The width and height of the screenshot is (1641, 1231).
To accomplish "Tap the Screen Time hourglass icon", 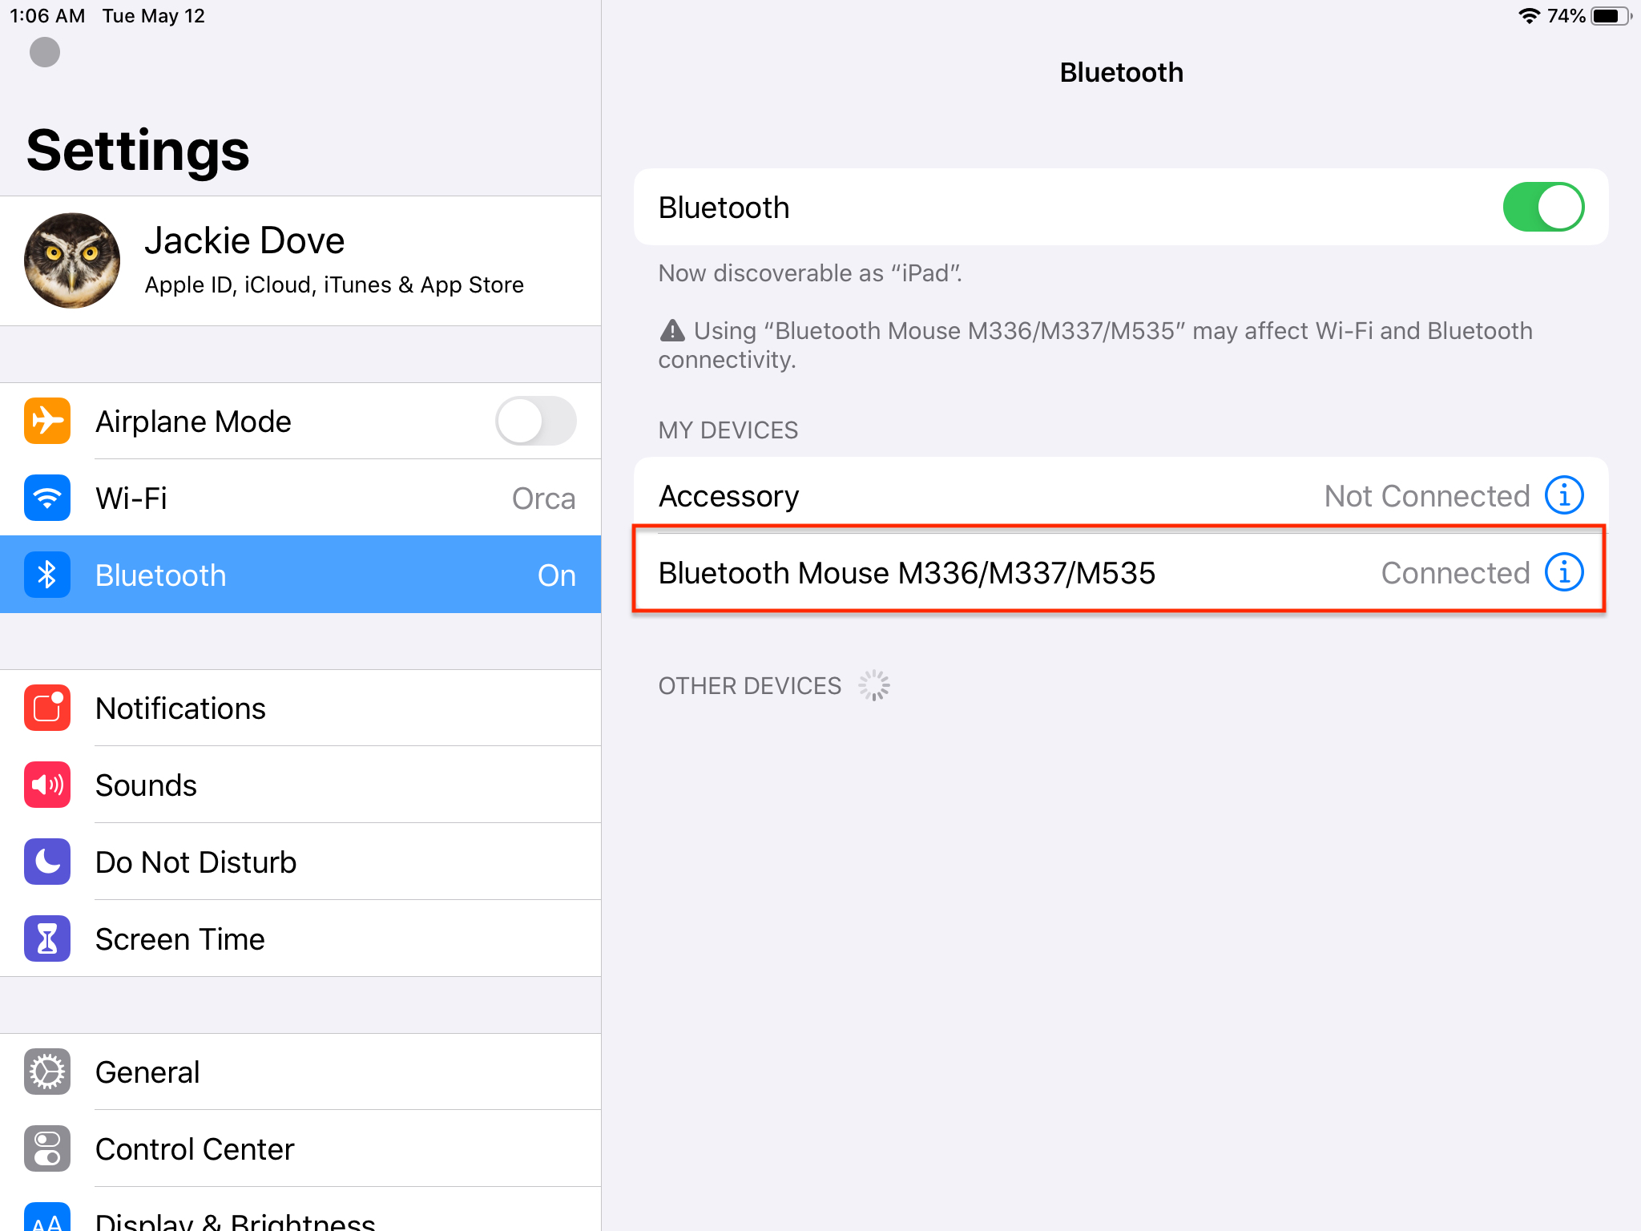I will (47, 938).
